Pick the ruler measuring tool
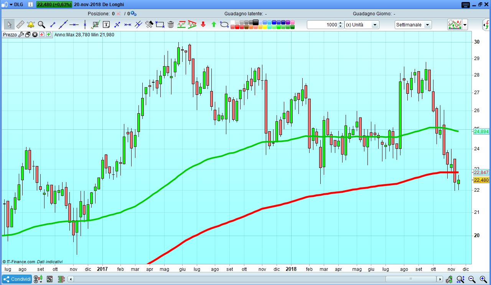This screenshot has width=491, height=285. (20, 25)
